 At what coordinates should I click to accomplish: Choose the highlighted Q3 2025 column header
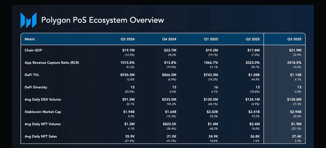pyautogui.click(x=294, y=39)
